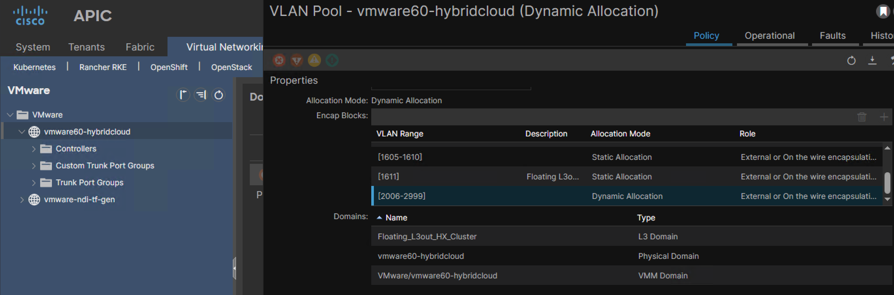Switch to the Tenants tab
This screenshot has width=894, height=295.
pos(87,47)
